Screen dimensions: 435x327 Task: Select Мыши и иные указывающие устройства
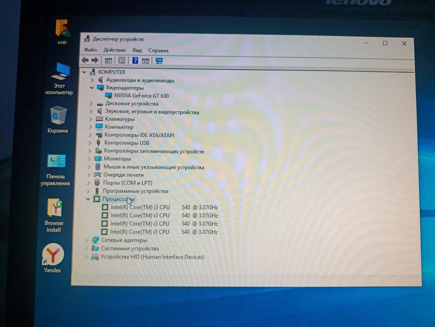[154, 167]
